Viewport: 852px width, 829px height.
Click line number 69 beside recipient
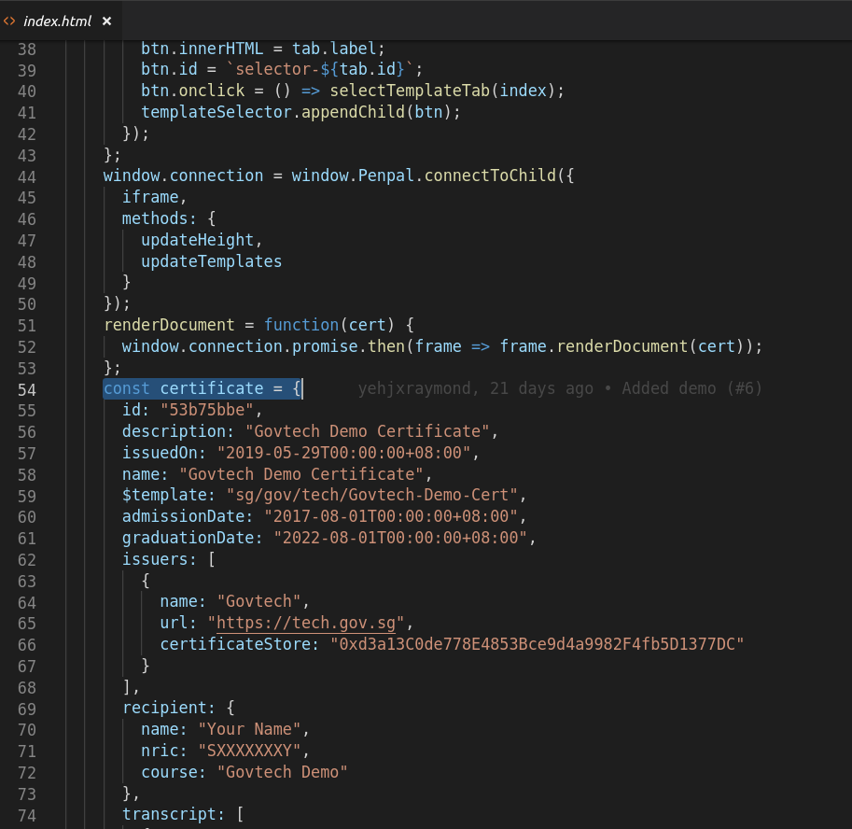click(26, 708)
